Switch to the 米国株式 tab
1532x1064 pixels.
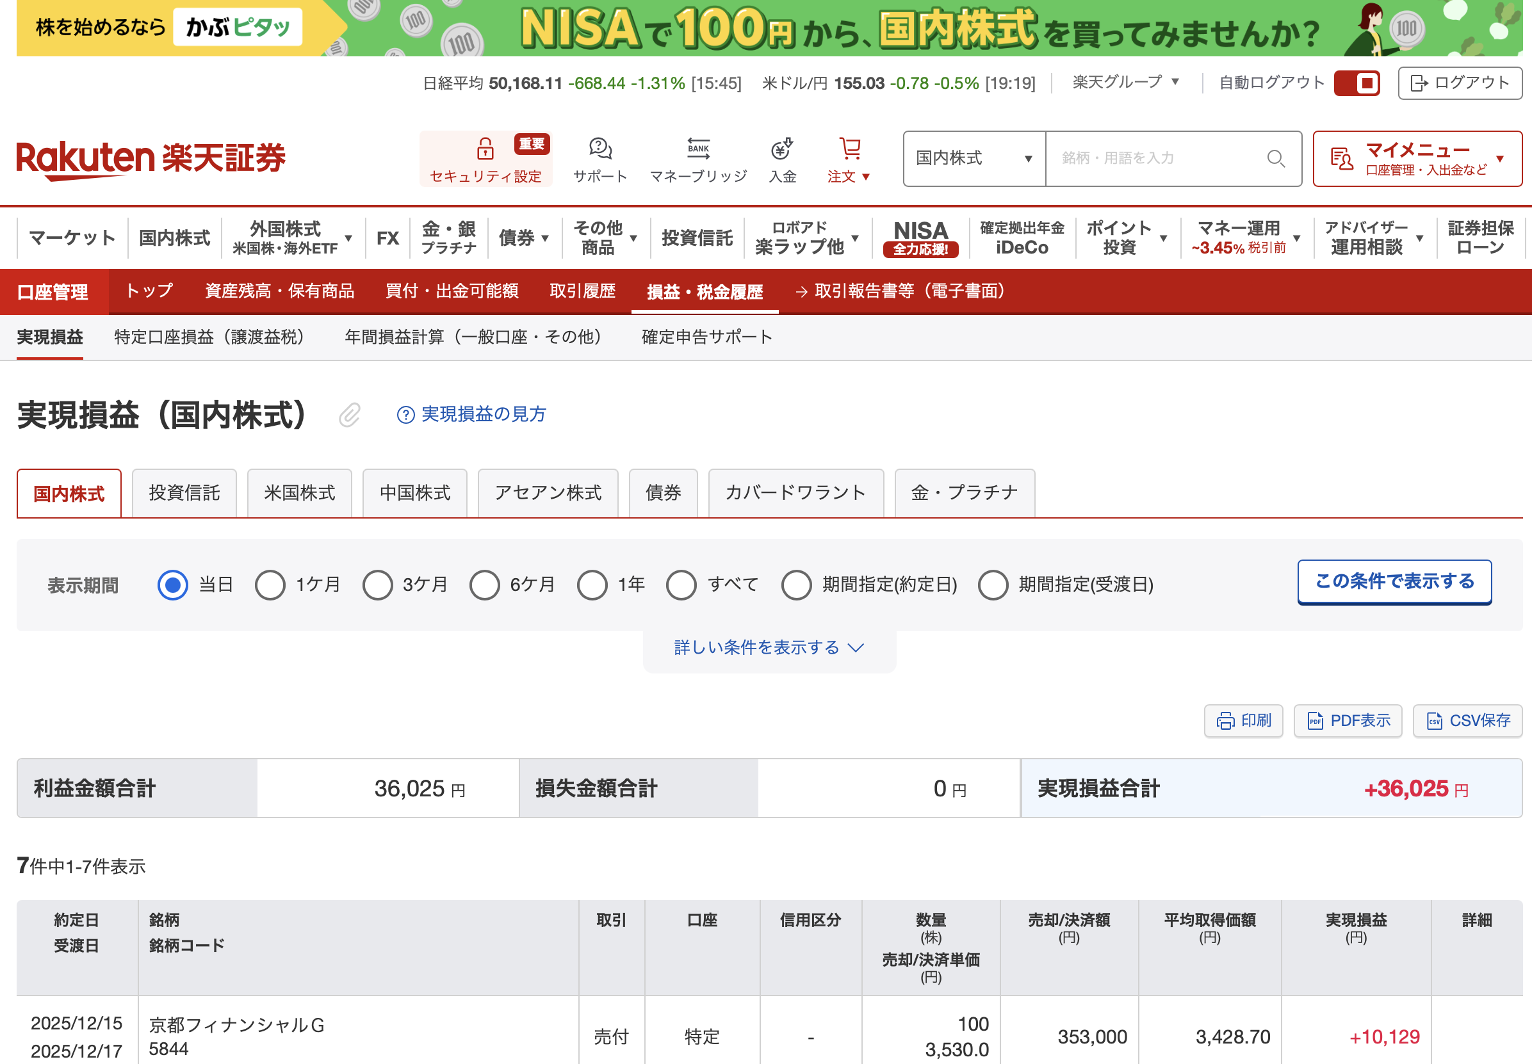coord(300,494)
